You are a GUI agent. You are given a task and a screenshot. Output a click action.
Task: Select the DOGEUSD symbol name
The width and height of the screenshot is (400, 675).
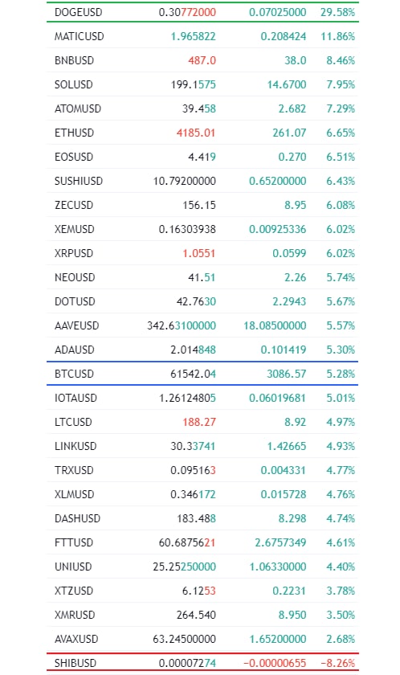78,12
